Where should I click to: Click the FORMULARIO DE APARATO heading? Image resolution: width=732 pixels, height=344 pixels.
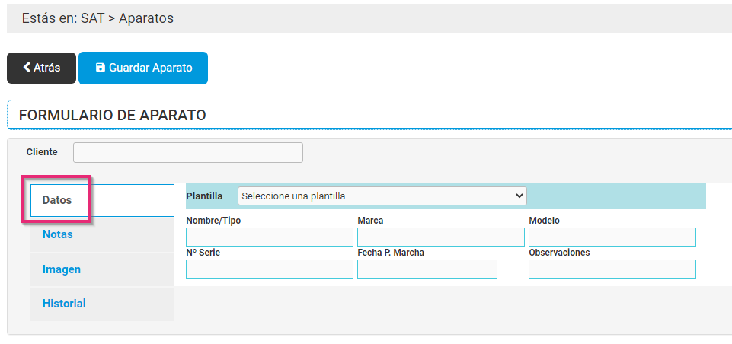coord(112,115)
